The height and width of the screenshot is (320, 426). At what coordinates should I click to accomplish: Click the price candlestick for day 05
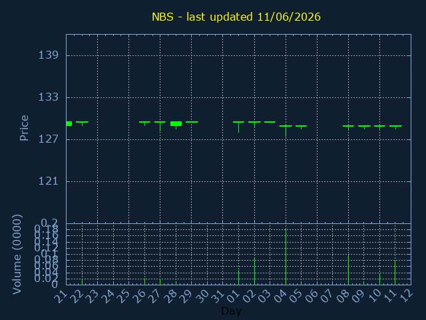[302, 127]
